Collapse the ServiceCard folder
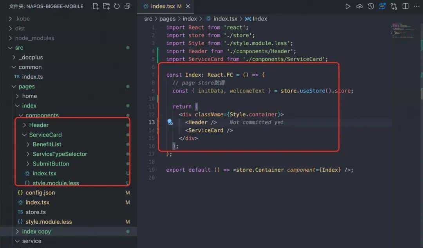The width and height of the screenshot is (423, 248). click(x=45, y=135)
